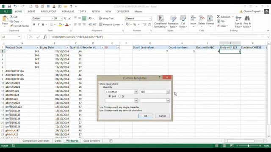This screenshot has width=271, height=152.
Task: Open Expiry Date filter dropdown
Action: (x=67, y=47)
